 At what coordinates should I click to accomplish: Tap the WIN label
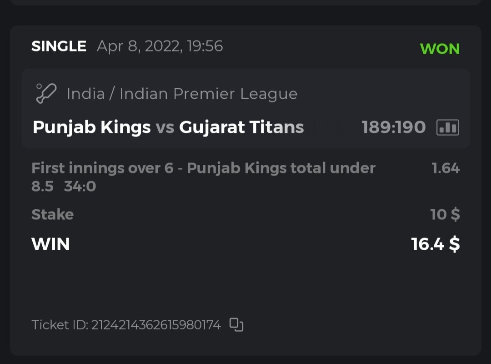(x=50, y=244)
